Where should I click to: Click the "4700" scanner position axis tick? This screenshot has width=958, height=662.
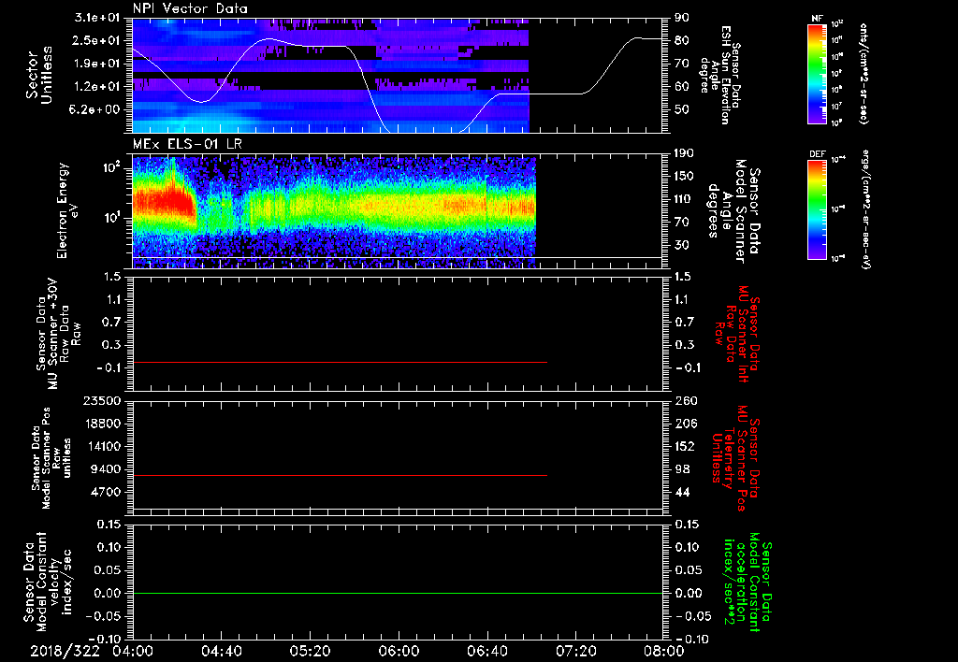[x=105, y=492]
